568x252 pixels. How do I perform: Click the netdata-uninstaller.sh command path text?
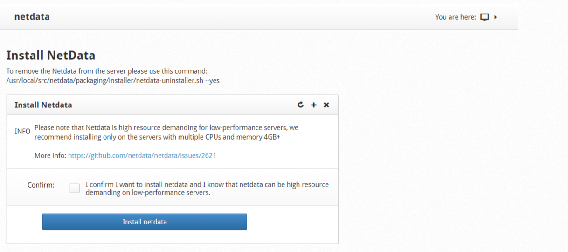(x=113, y=80)
